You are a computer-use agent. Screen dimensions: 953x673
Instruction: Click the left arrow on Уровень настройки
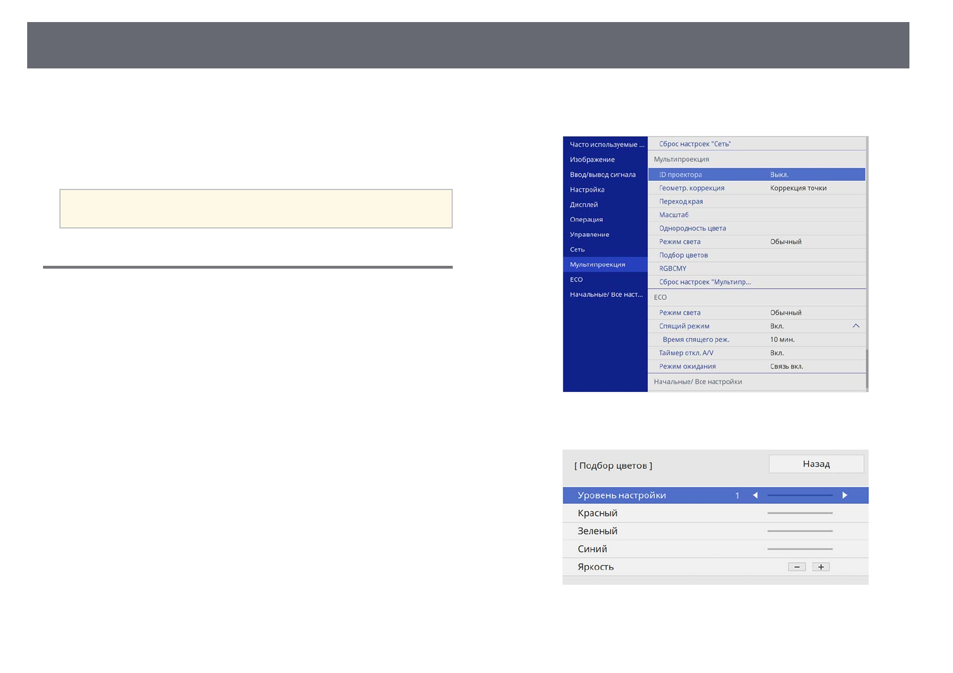[755, 495]
